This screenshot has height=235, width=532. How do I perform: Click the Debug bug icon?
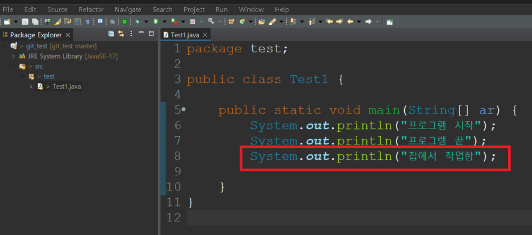138,22
